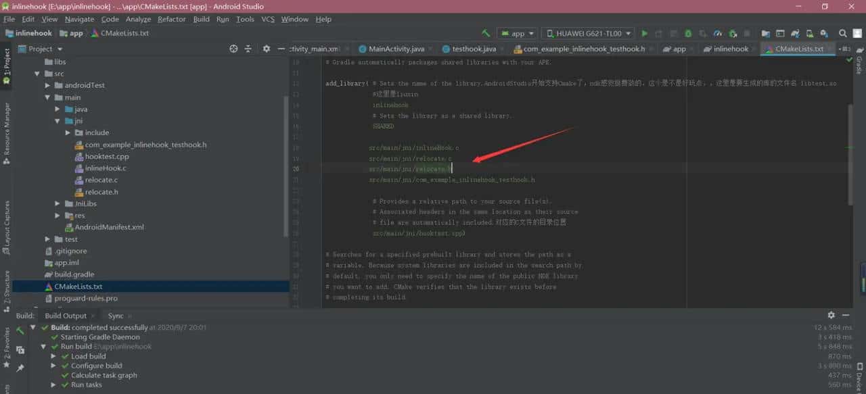Open Build panel gear settings icon
Viewport: 866px width, 394px height.
click(831, 316)
